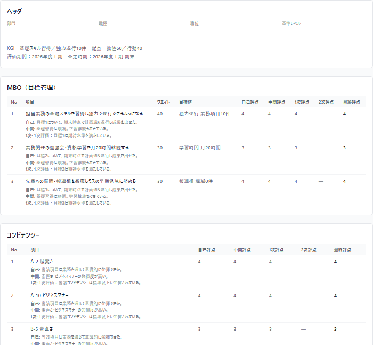Click the MBO（目標管理） section heading

(31, 88)
